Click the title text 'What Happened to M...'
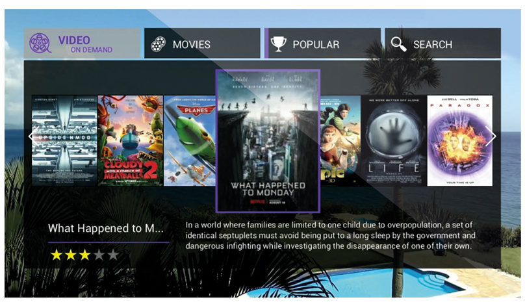Screen dimensions: 525x306 [106, 228]
